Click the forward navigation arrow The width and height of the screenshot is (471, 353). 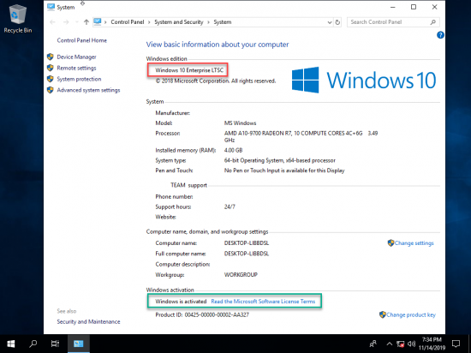[66, 22]
